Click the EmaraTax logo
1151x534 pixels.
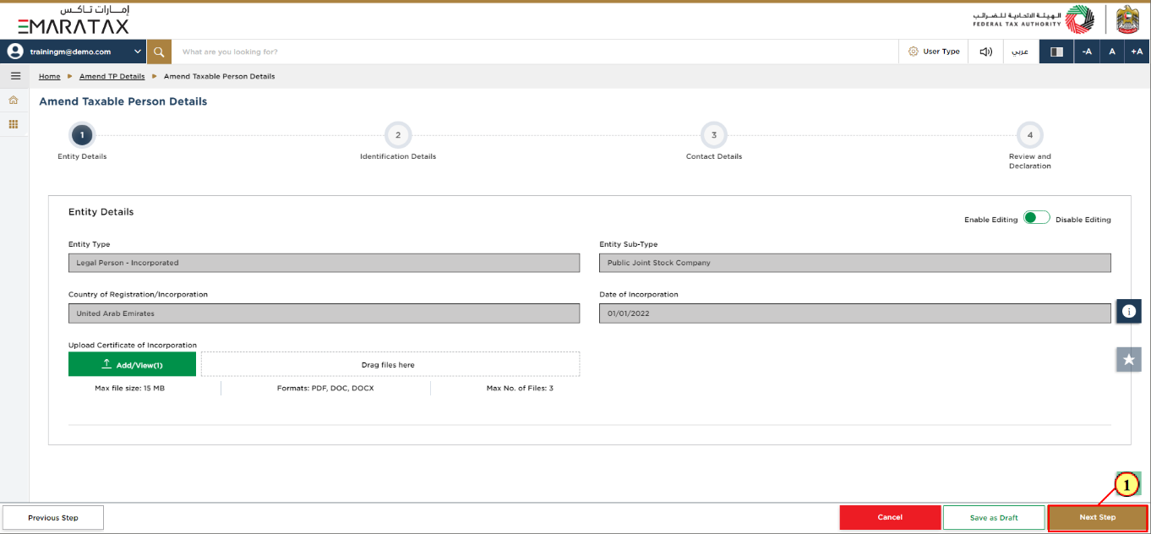click(74, 19)
